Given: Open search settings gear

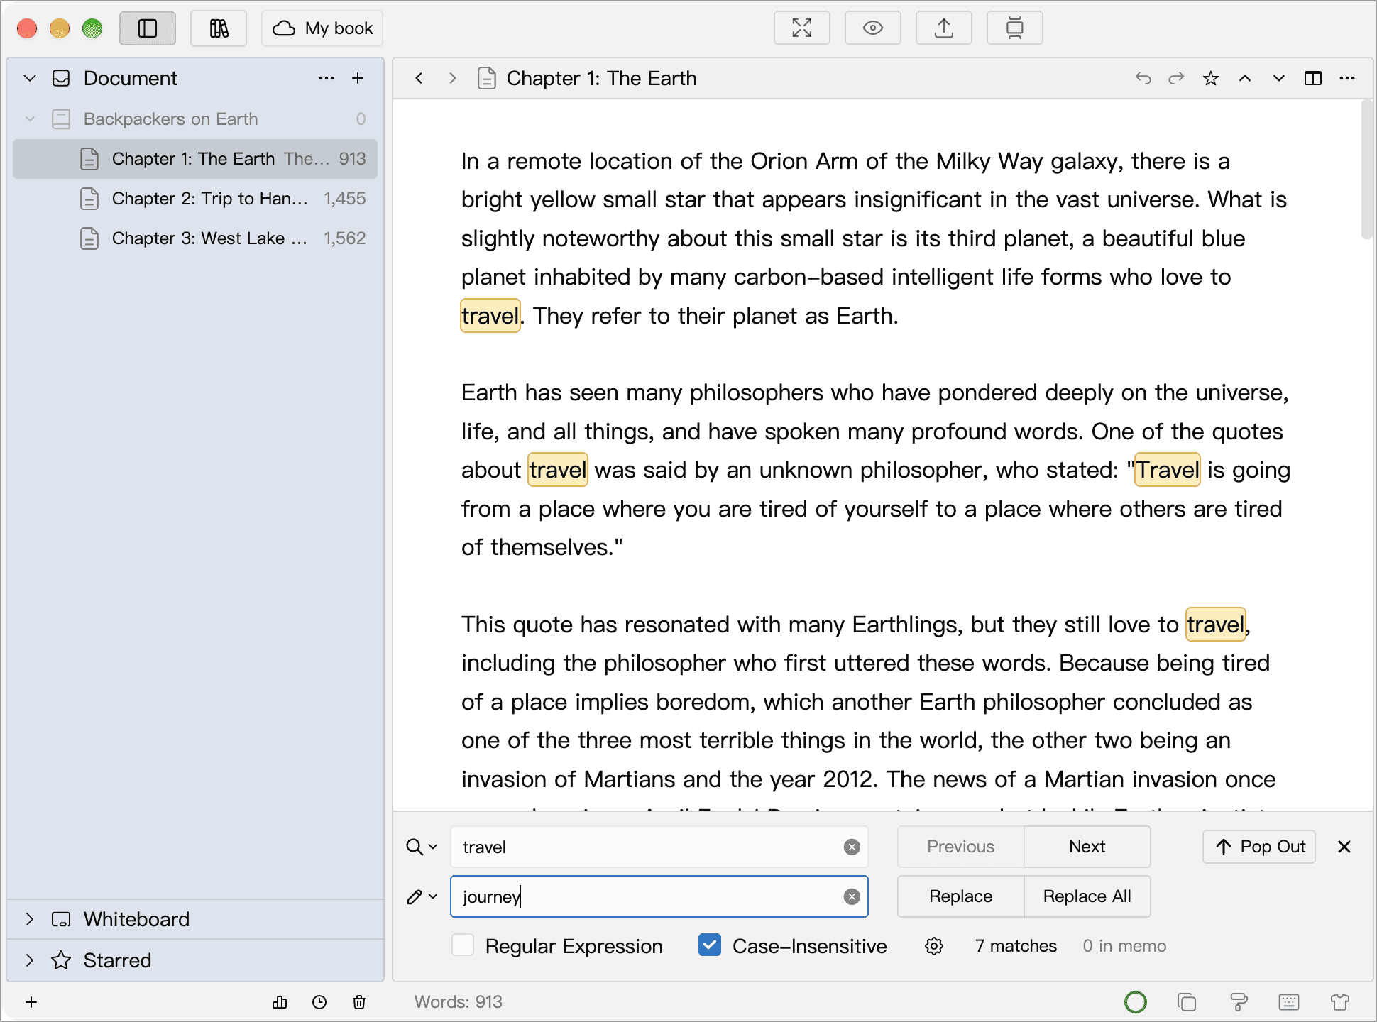Looking at the screenshot, I should (934, 946).
